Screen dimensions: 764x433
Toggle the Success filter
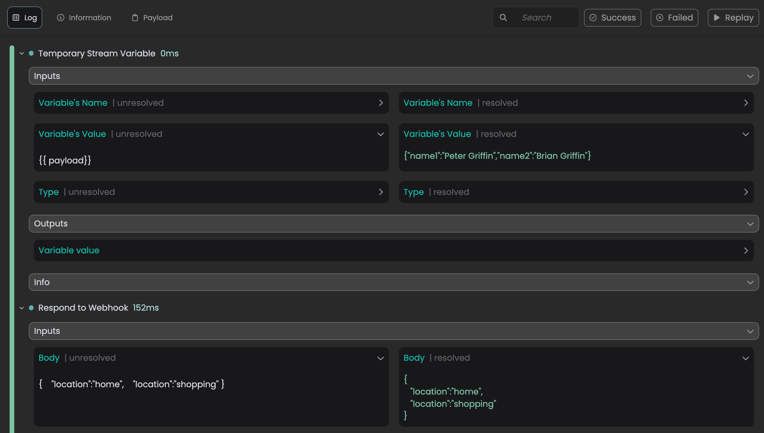[612, 18]
